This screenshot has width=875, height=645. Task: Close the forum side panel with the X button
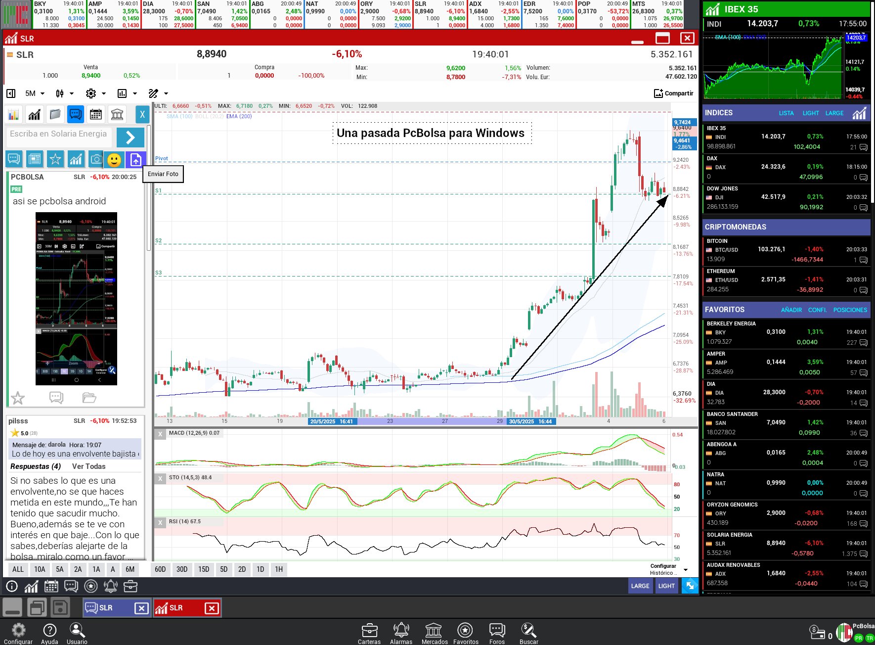click(142, 115)
